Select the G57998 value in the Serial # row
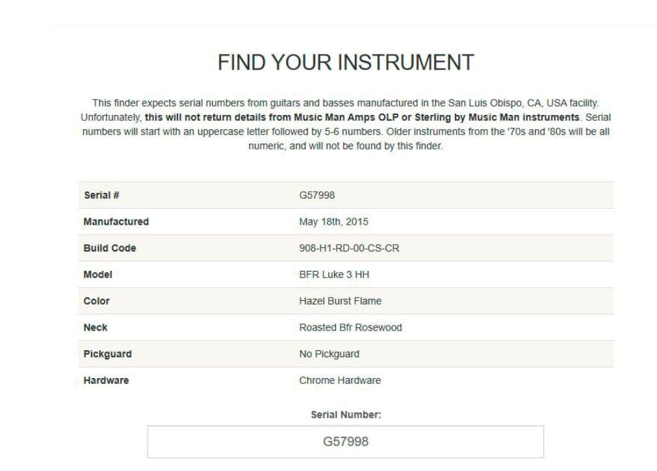This screenshot has height=471, width=657. [x=317, y=195]
